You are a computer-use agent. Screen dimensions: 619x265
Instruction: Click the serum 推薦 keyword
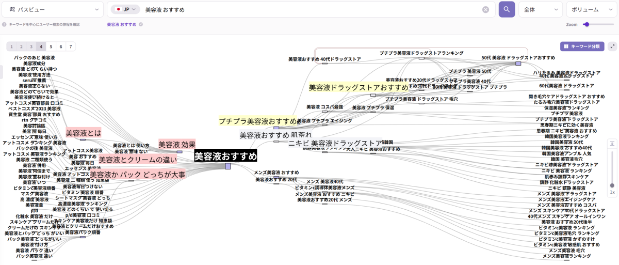tap(35, 81)
